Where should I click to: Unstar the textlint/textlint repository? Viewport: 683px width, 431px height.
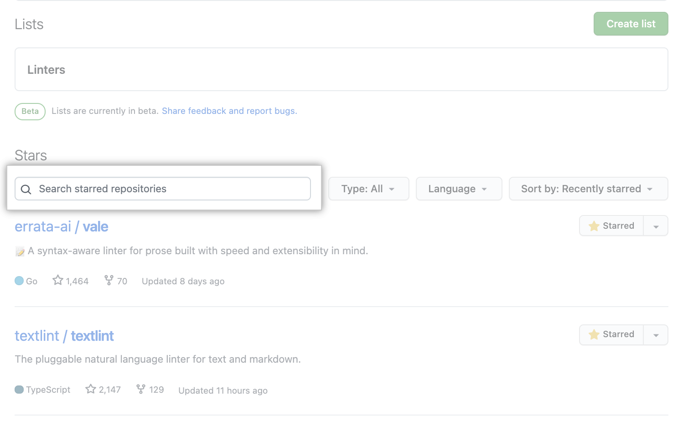611,335
